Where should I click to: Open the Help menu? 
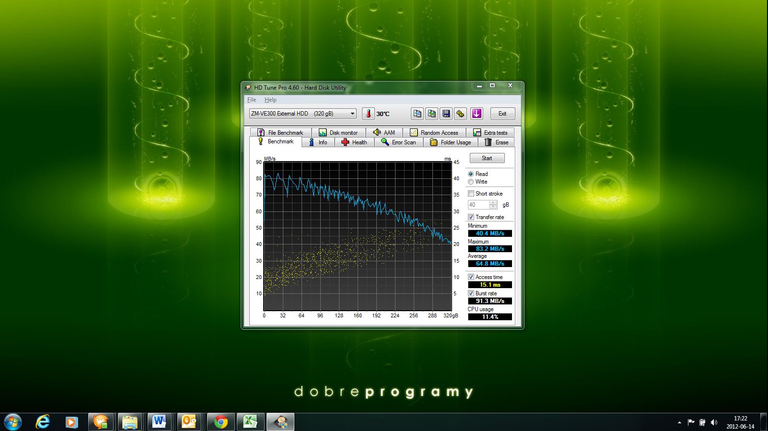[x=270, y=100]
